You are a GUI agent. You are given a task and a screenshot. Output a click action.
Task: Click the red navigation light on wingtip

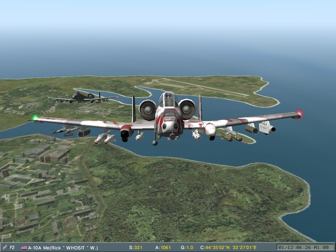click(x=299, y=113)
